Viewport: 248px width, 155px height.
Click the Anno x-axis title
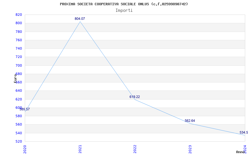point(241,152)
